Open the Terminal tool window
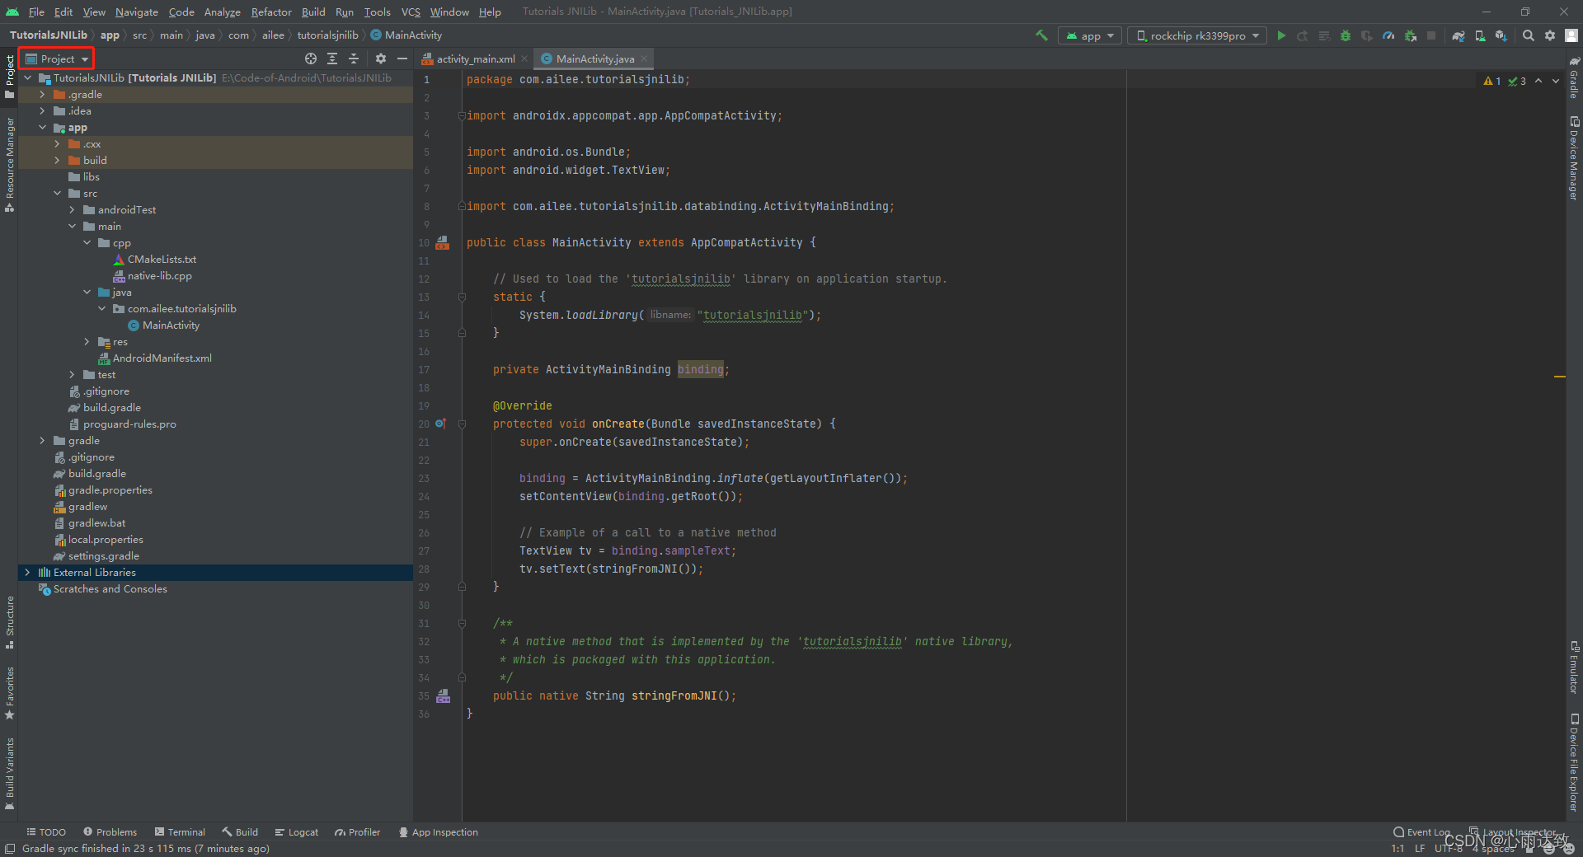Viewport: 1583px width, 857px height. (x=180, y=832)
